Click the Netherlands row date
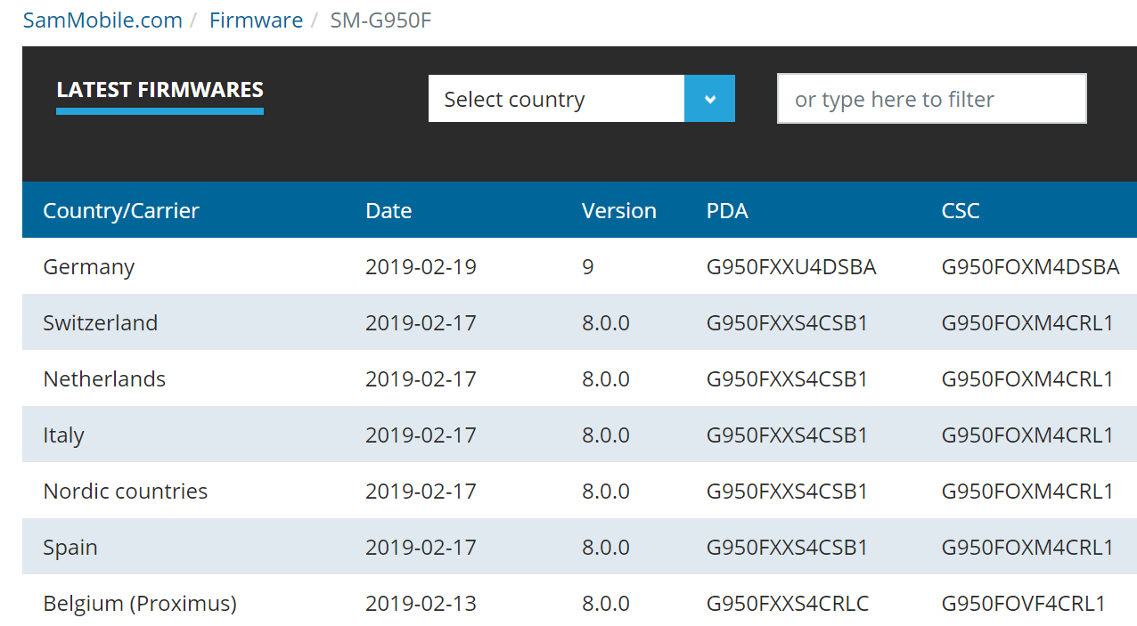The width and height of the screenshot is (1137, 626). 421,379
